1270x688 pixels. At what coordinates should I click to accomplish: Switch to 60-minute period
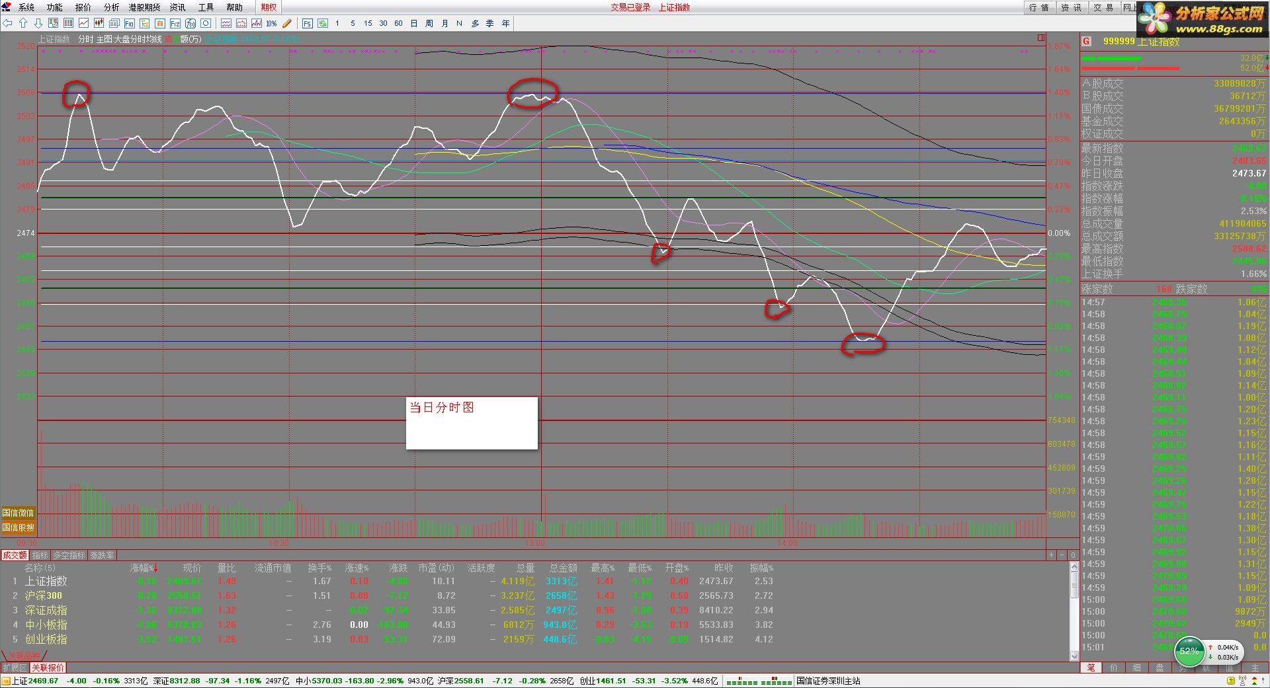398,23
